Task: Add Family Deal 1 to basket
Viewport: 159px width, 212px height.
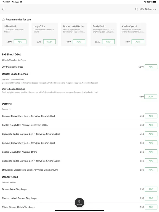Action: [108, 42]
